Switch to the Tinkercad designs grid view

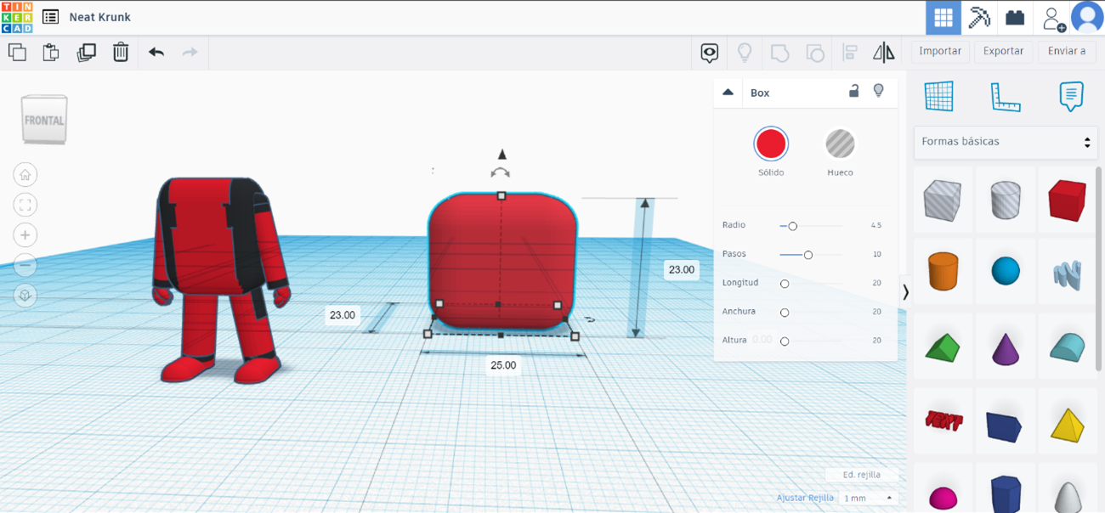coord(943,17)
